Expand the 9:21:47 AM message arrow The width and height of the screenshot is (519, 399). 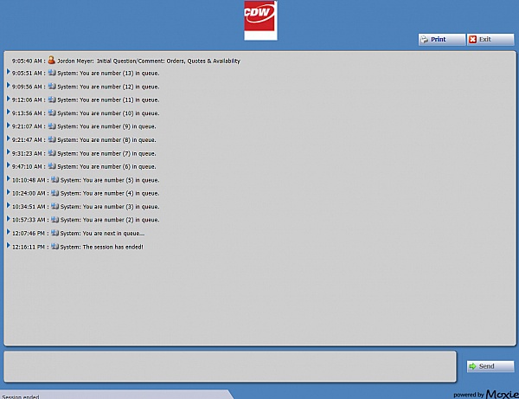(x=9, y=138)
